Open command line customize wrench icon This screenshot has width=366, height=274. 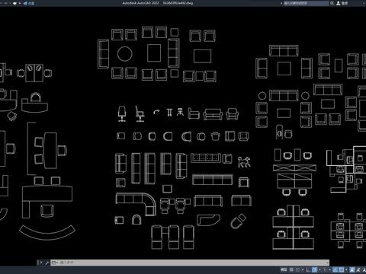[x=47, y=263]
